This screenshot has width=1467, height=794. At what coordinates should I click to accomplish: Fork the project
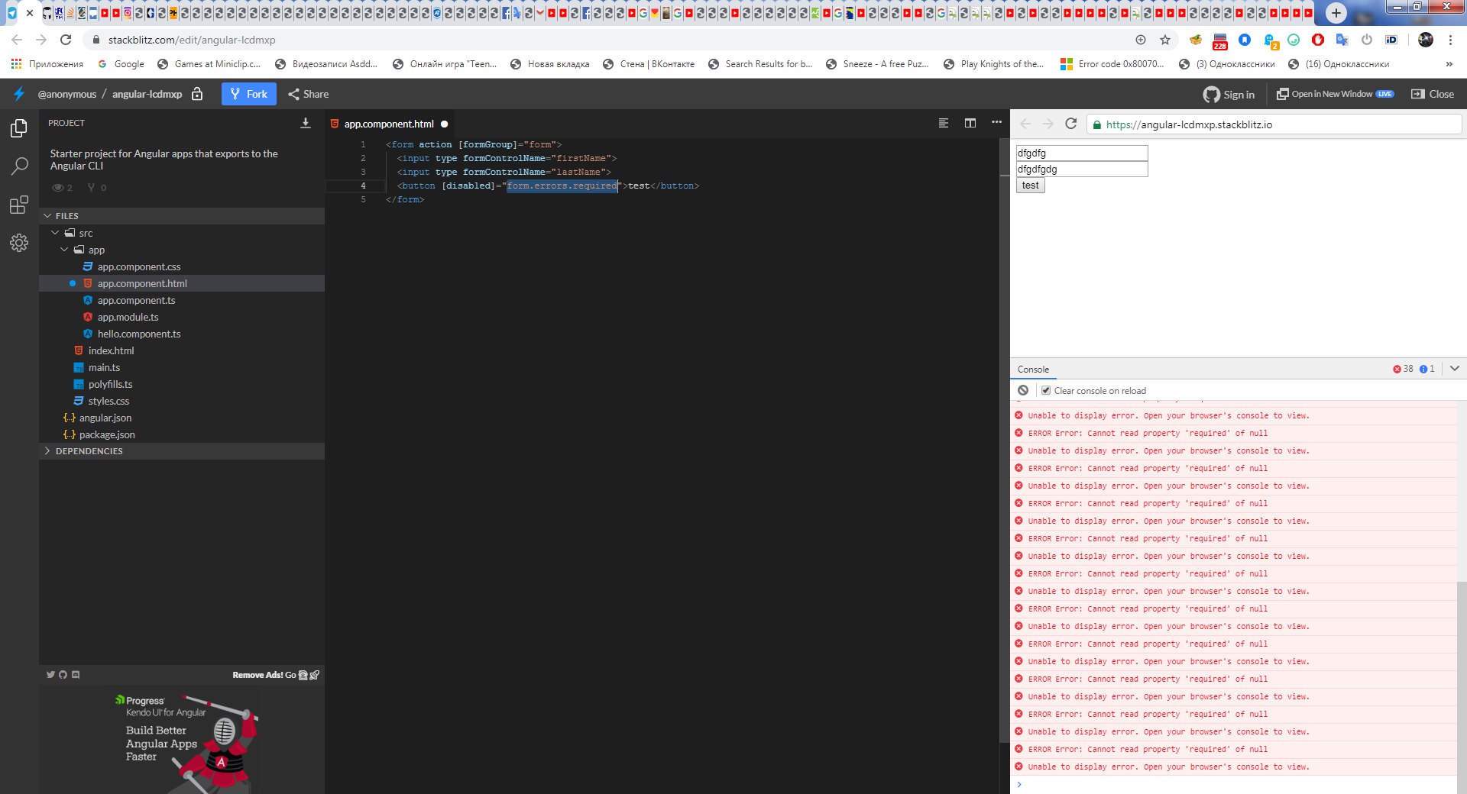249,94
